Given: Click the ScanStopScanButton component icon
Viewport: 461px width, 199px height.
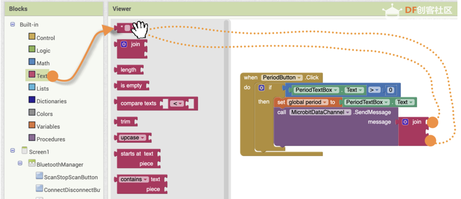Looking at the screenshot, I should 39,176.
